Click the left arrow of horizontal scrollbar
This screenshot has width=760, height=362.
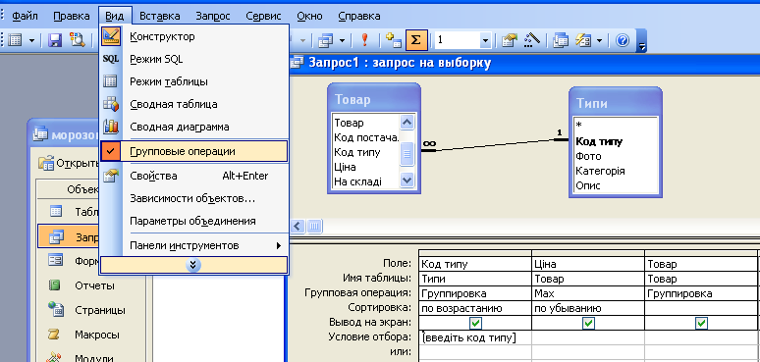pos(298,226)
